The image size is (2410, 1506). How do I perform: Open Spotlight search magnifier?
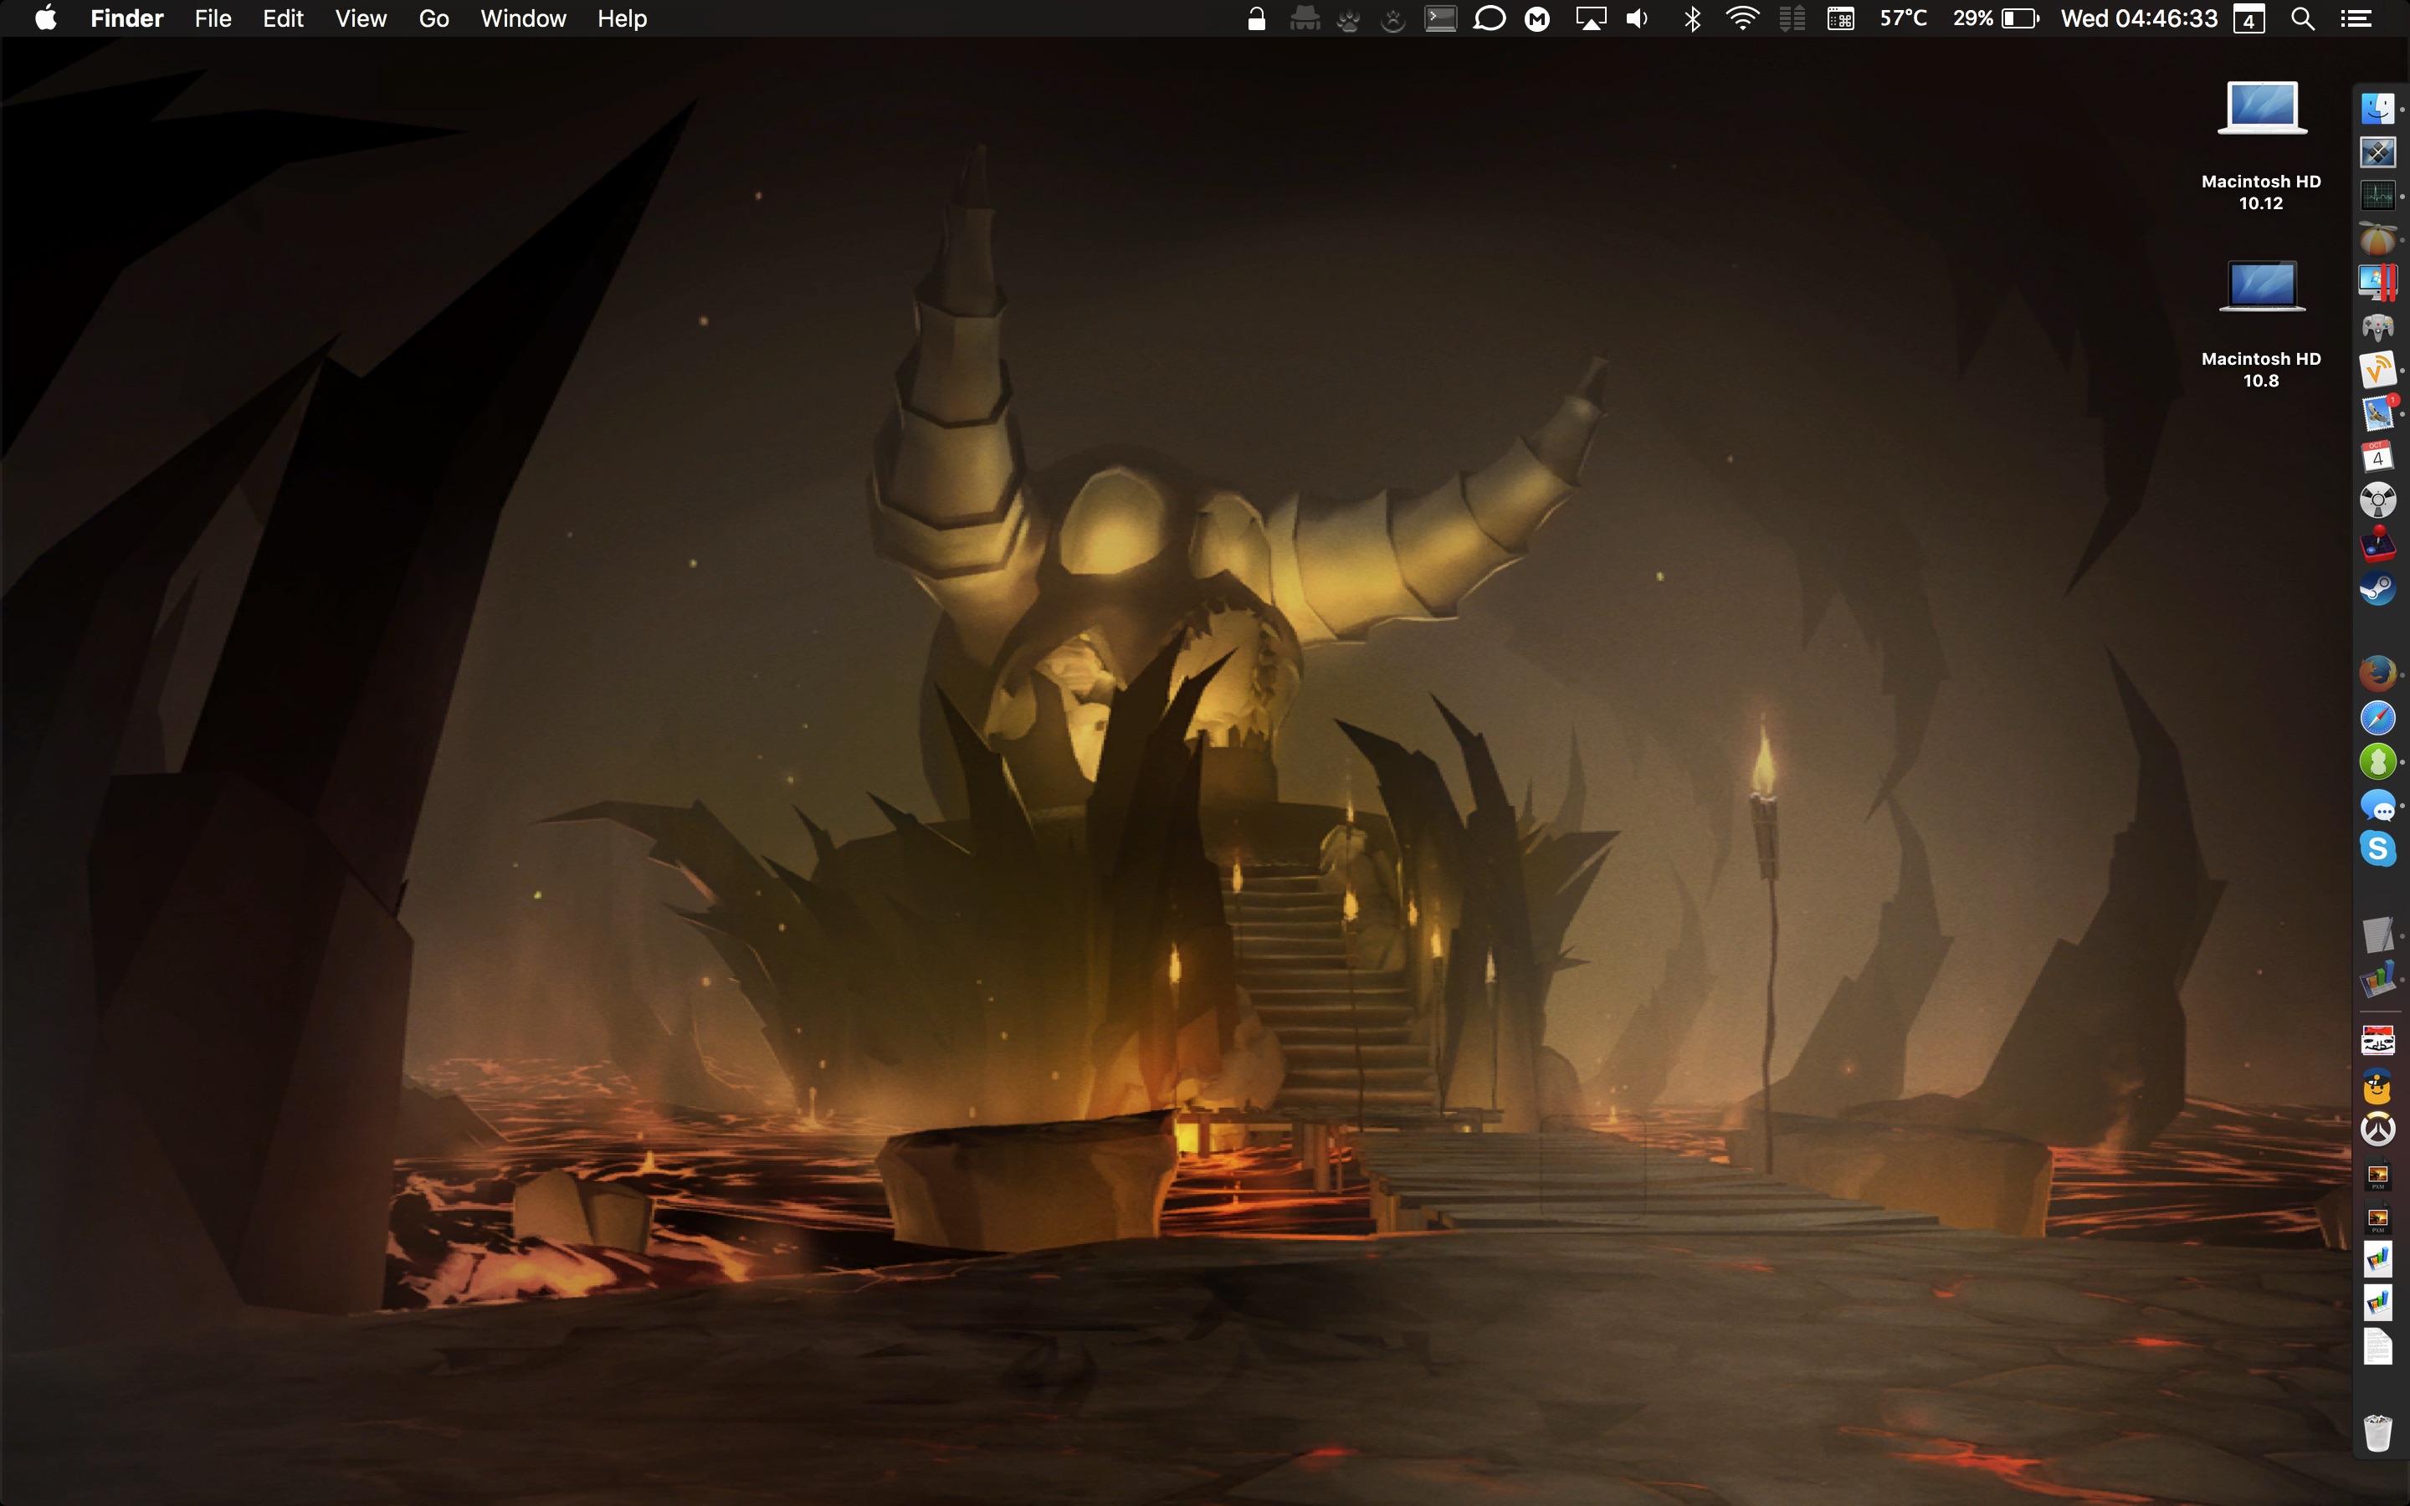2302,19
